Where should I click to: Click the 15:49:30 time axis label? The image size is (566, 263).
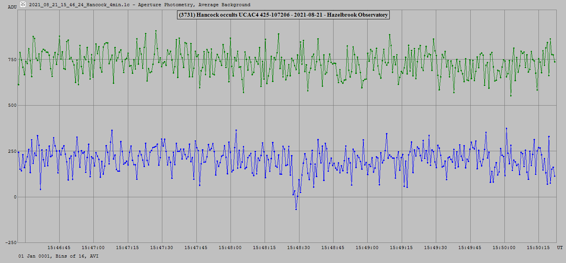click(x=435, y=248)
